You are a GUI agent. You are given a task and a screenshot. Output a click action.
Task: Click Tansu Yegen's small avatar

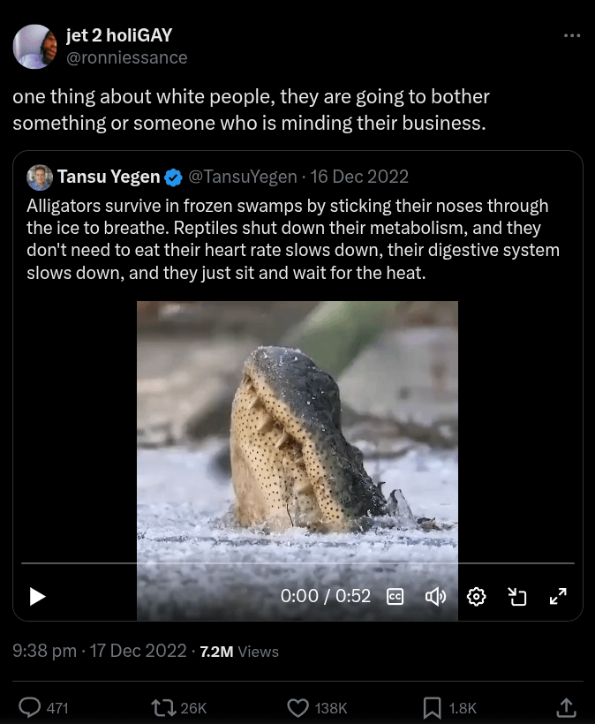pyautogui.click(x=40, y=177)
